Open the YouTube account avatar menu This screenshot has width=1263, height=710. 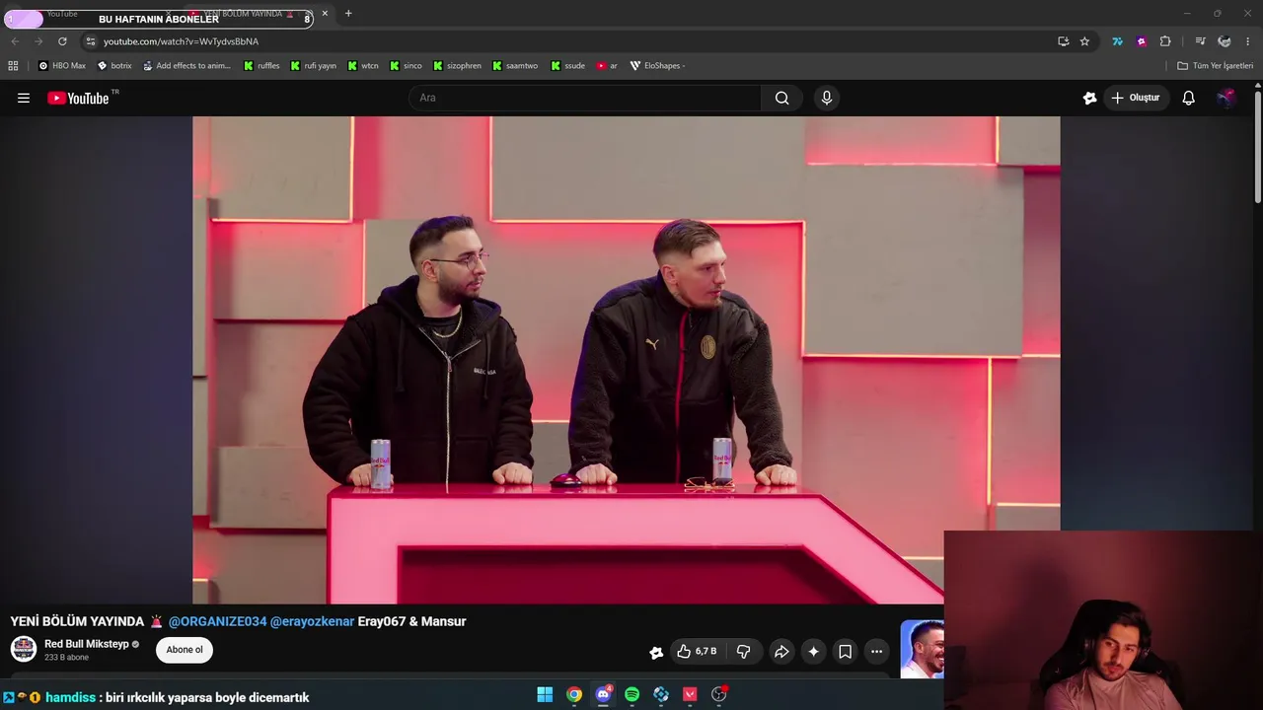pyautogui.click(x=1226, y=98)
